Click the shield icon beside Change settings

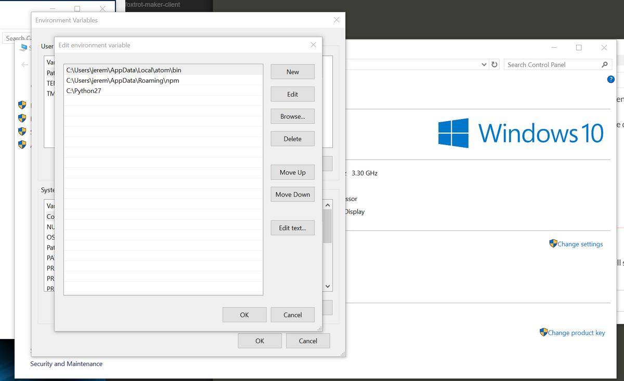553,243
